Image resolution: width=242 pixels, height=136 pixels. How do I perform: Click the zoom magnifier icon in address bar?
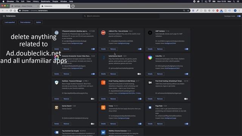(184, 11)
